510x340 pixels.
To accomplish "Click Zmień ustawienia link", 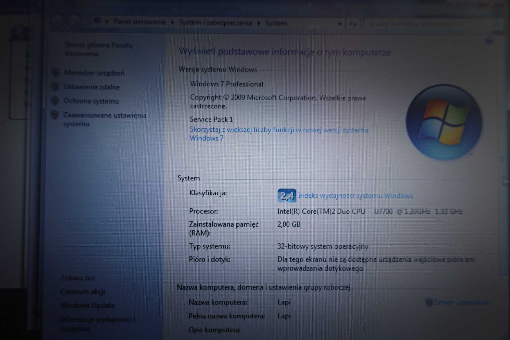I will point(461,302).
